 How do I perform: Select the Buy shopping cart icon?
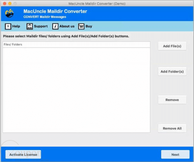click(x=81, y=26)
